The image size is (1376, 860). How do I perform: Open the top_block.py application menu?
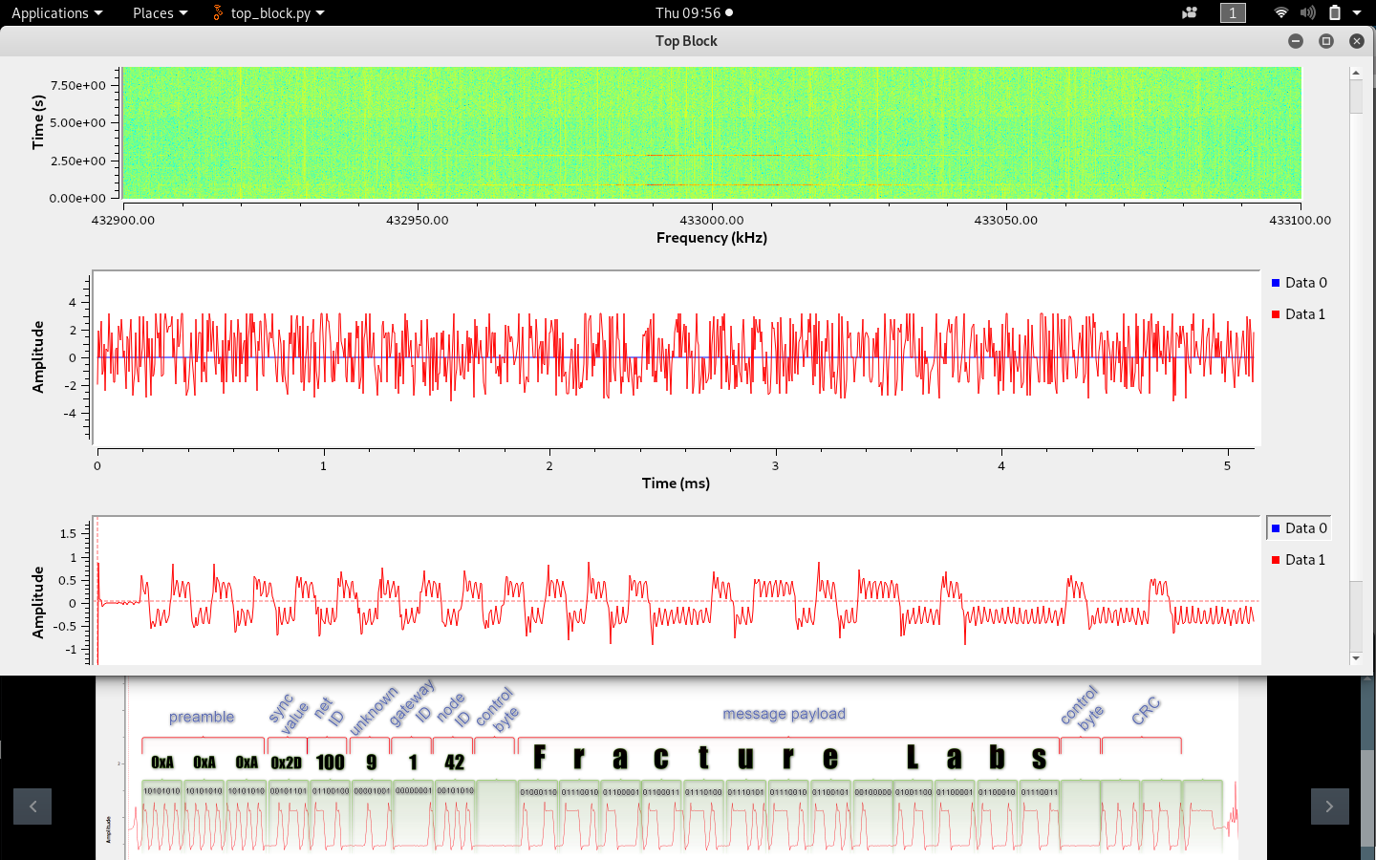point(268,12)
